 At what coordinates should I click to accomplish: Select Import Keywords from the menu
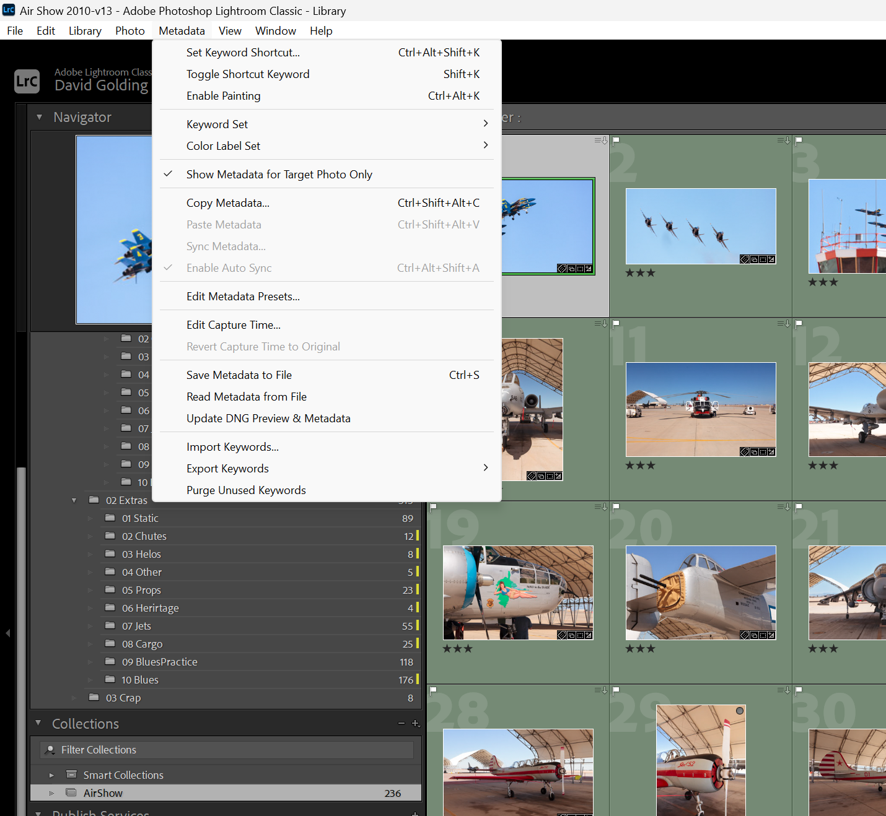click(x=232, y=446)
